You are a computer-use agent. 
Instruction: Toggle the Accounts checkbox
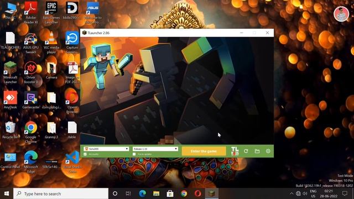85,154
